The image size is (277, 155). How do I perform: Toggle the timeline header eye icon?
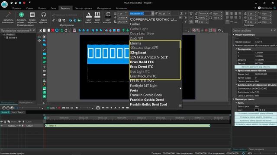coord(2,121)
